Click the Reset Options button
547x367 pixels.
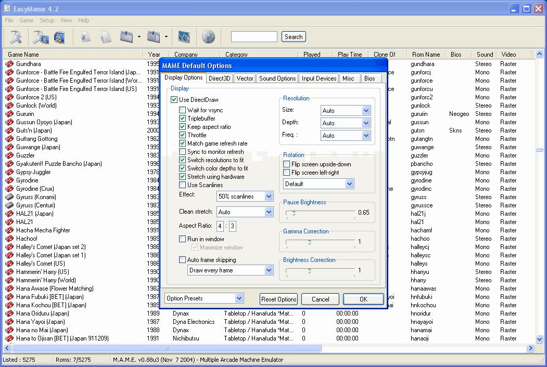(279, 299)
